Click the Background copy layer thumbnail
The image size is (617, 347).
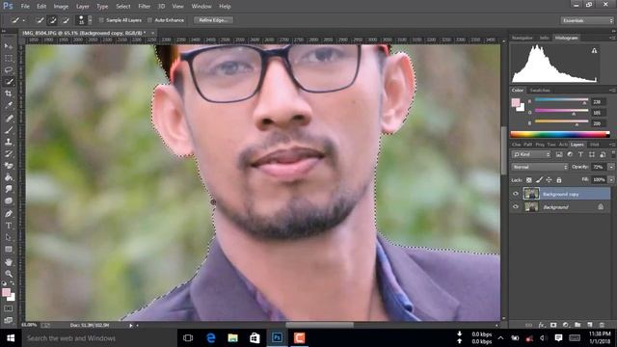pos(531,194)
